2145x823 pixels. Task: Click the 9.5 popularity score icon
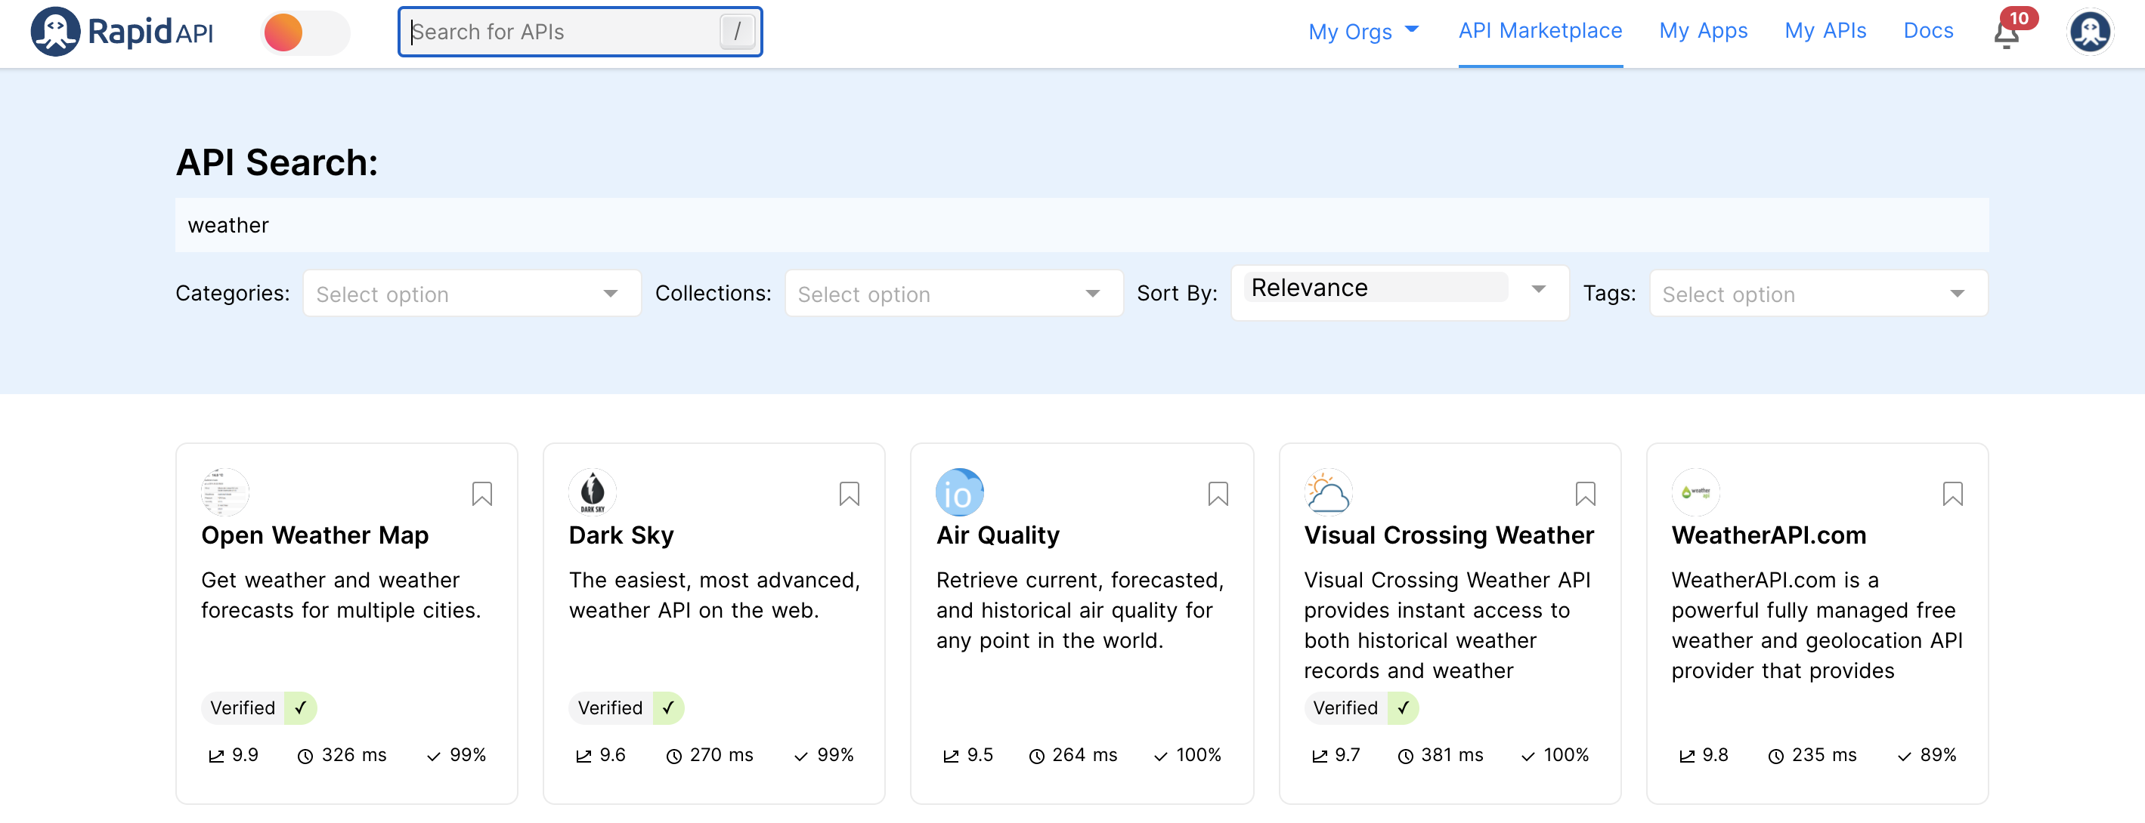click(x=951, y=756)
